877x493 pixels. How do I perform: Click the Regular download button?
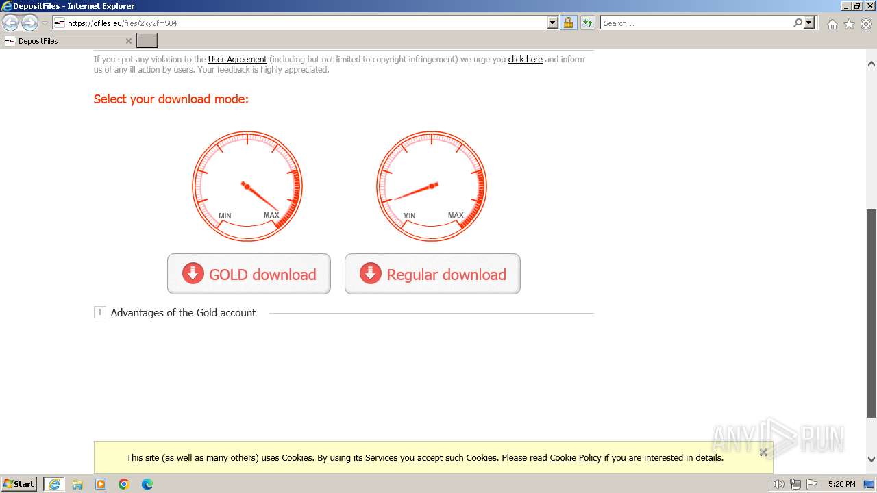[432, 274]
